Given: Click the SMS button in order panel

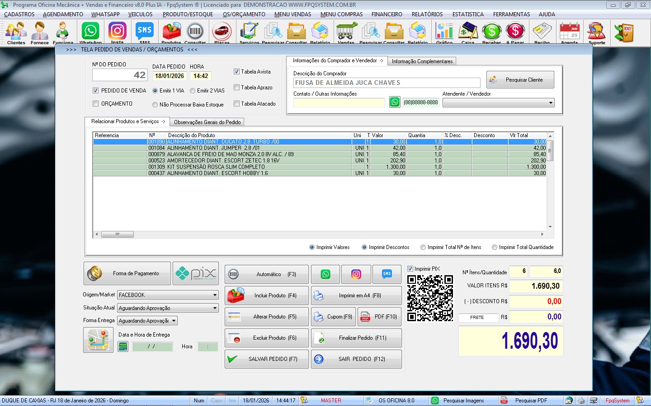Looking at the screenshot, I should click(387, 274).
